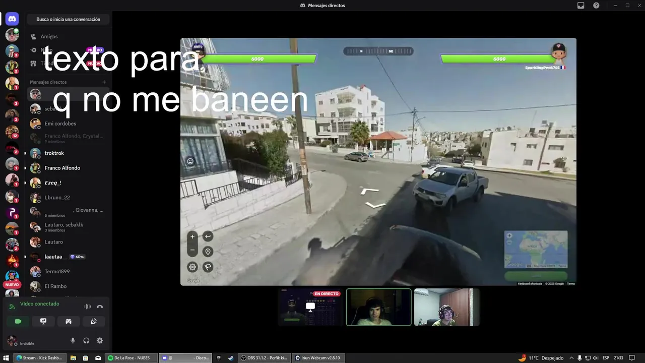Open connection info signal icon
Viewport: 645px width, 363px height.
click(12, 307)
